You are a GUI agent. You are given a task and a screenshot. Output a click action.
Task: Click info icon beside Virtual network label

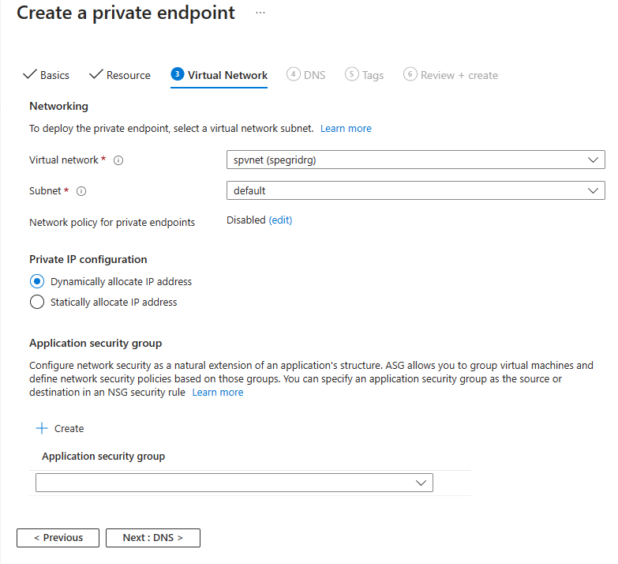(x=119, y=160)
